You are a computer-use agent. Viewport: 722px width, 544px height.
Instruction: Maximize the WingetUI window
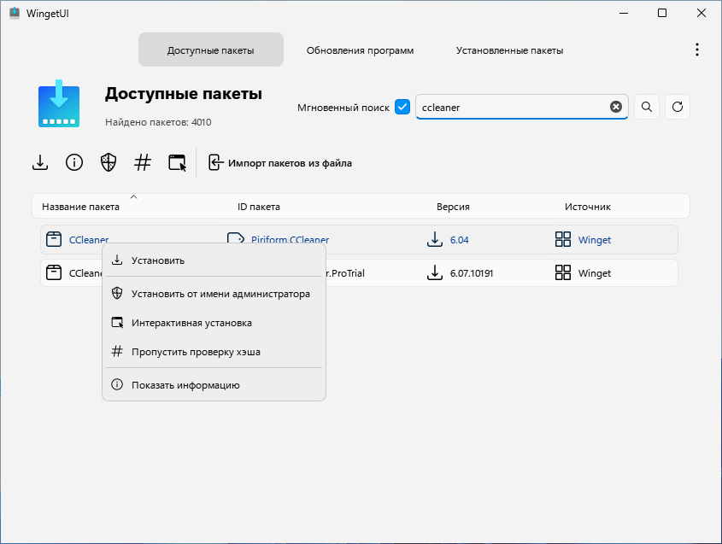661,13
